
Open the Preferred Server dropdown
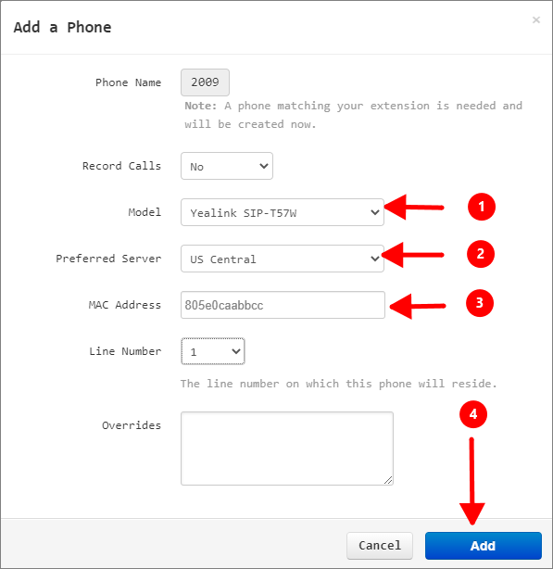[x=283, y=259]
